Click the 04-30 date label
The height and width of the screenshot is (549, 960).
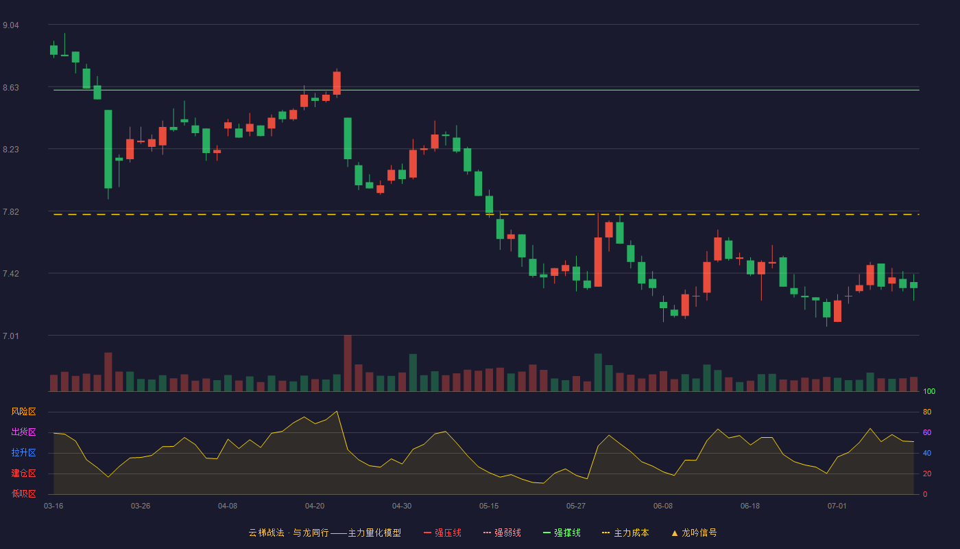[402, 506]
